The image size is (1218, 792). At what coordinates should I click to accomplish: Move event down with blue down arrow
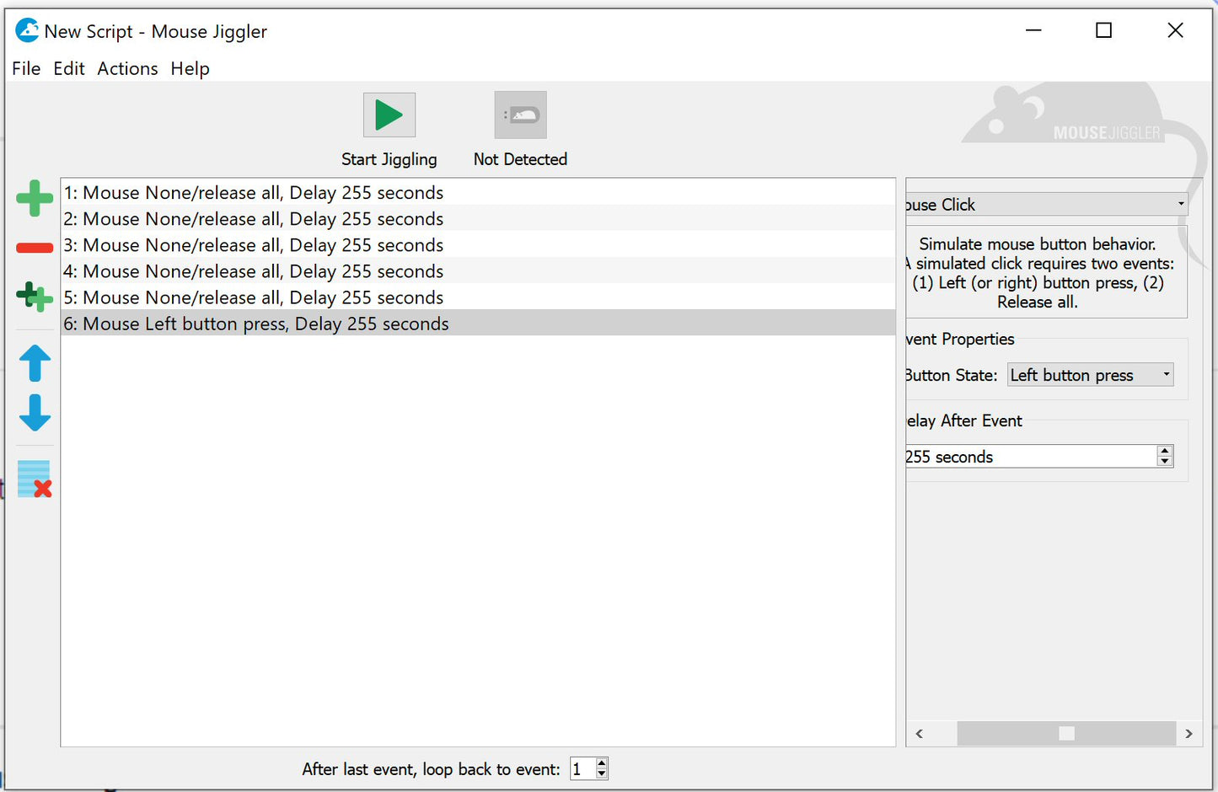35,413
